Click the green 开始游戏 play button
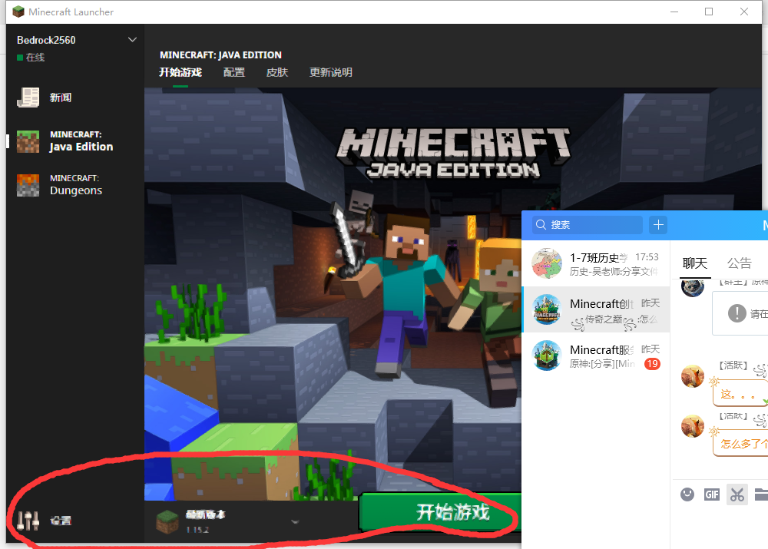The height and width of the screenshot is (549, 768). (x=441, y=512)
